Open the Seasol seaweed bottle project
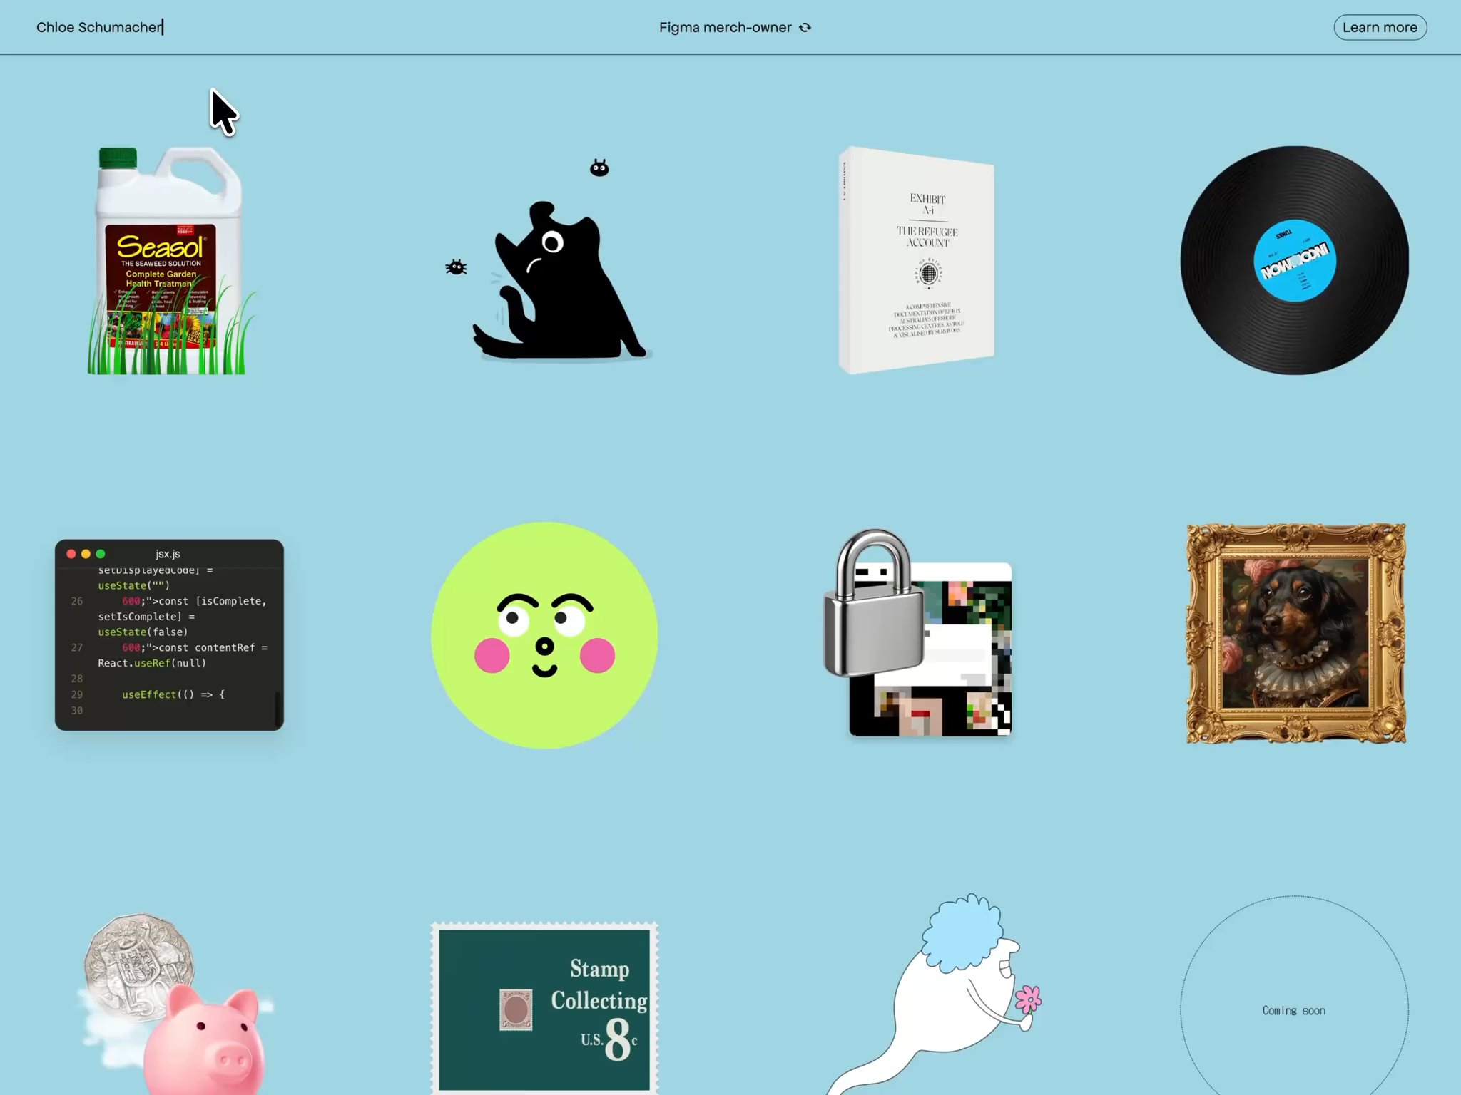This screenshot has height=1095, width=1461. point(168,260)
